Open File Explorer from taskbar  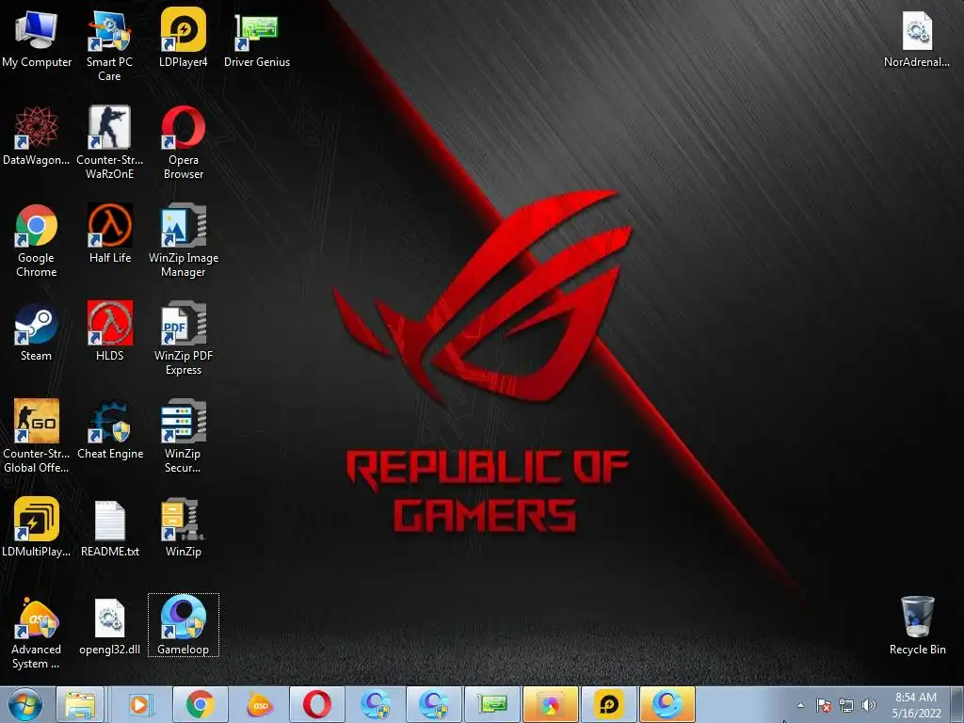(81, 704)
